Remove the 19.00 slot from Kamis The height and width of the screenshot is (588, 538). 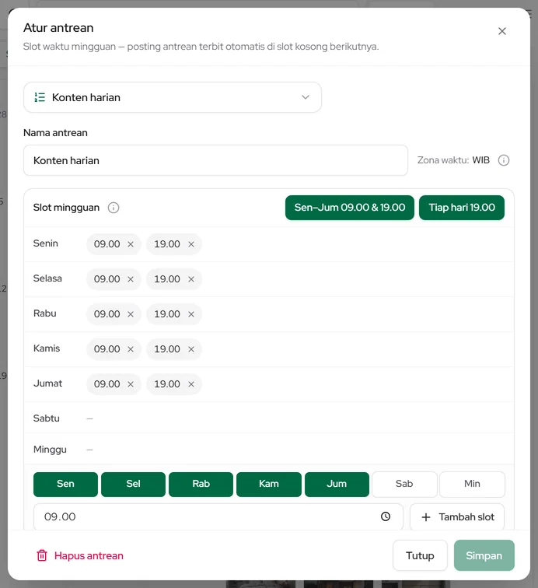(x=191, y=349)
